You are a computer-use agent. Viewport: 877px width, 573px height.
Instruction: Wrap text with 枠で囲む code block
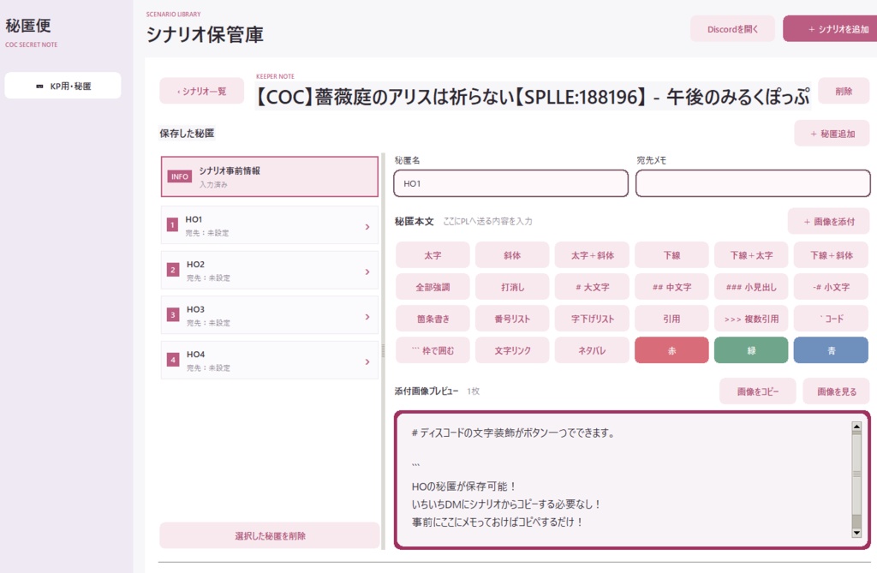pos(433,350)
